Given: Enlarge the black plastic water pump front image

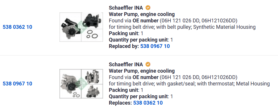Looking at the screenshot, I should click(70, 27).
